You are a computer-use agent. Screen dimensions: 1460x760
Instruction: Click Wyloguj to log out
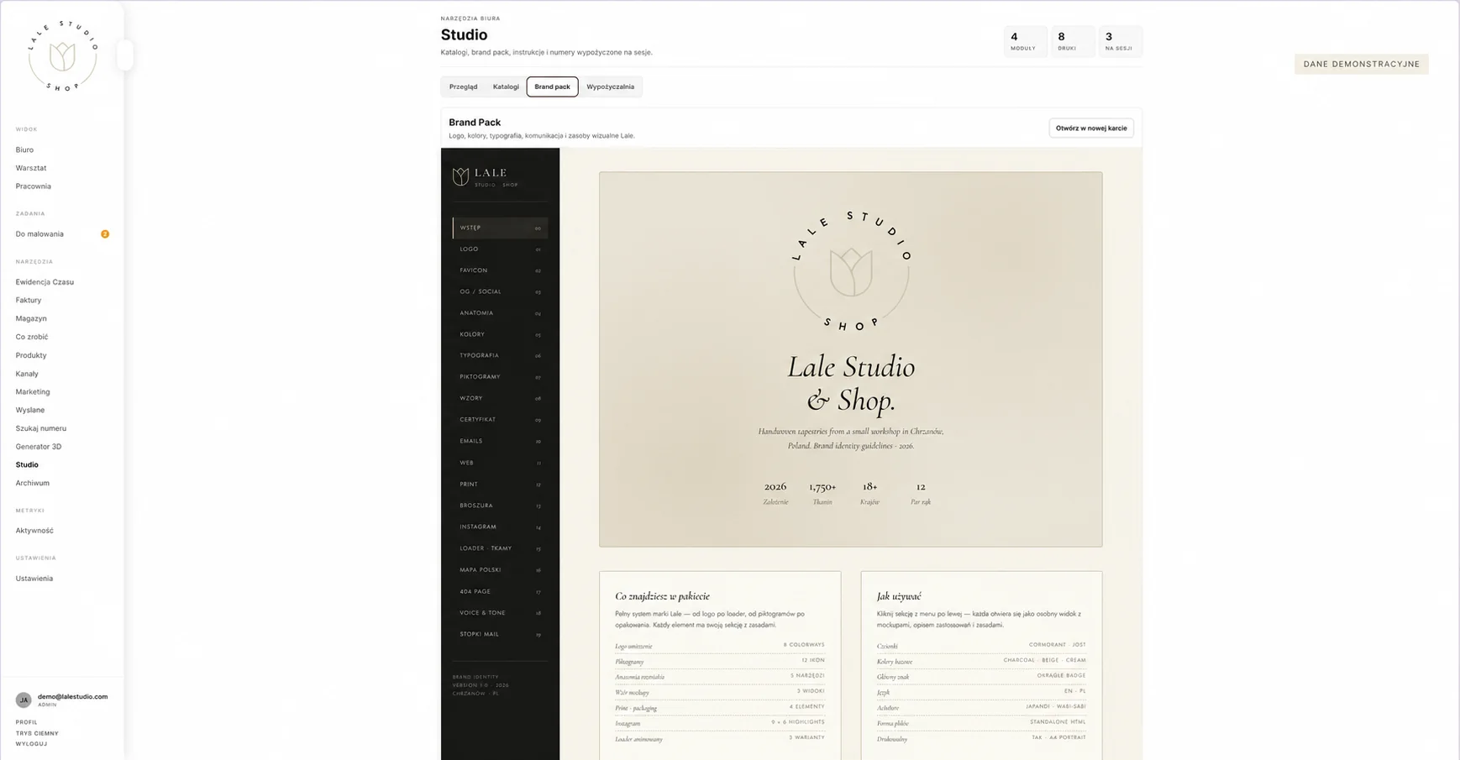pos(31,744)
